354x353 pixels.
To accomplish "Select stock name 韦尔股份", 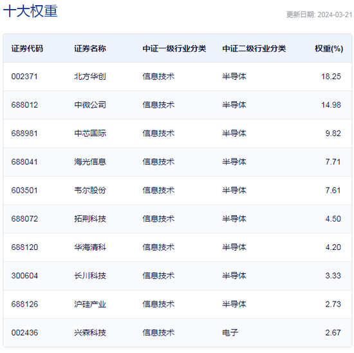I will click(90, 190).
